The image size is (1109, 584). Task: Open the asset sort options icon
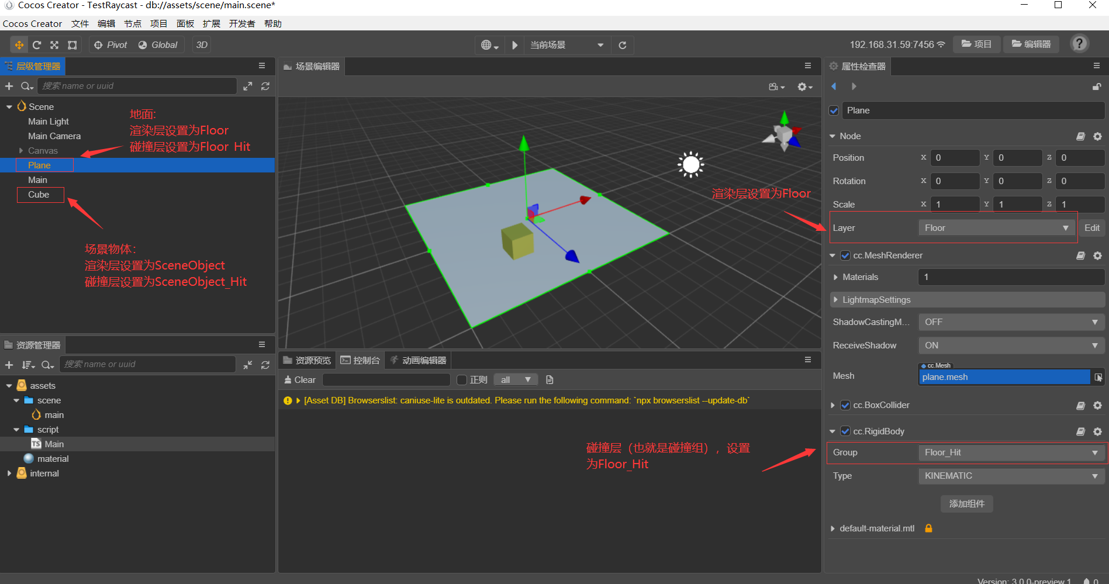point(28,365)
